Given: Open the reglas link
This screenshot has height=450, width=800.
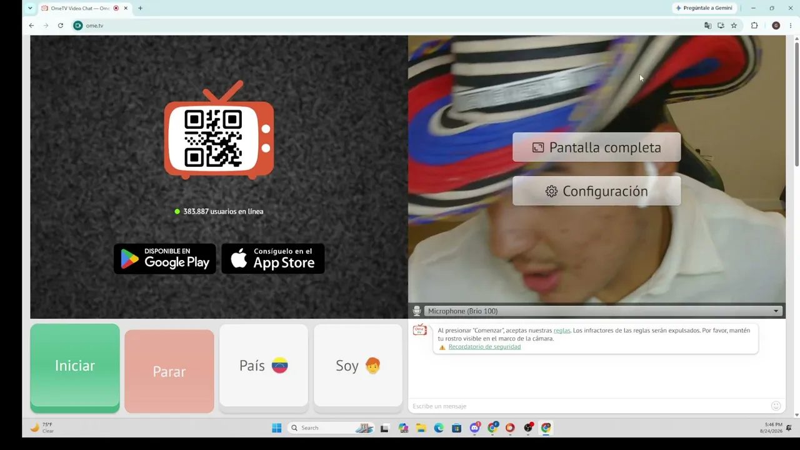Looking at the screenshot, I should pos(562,331).
